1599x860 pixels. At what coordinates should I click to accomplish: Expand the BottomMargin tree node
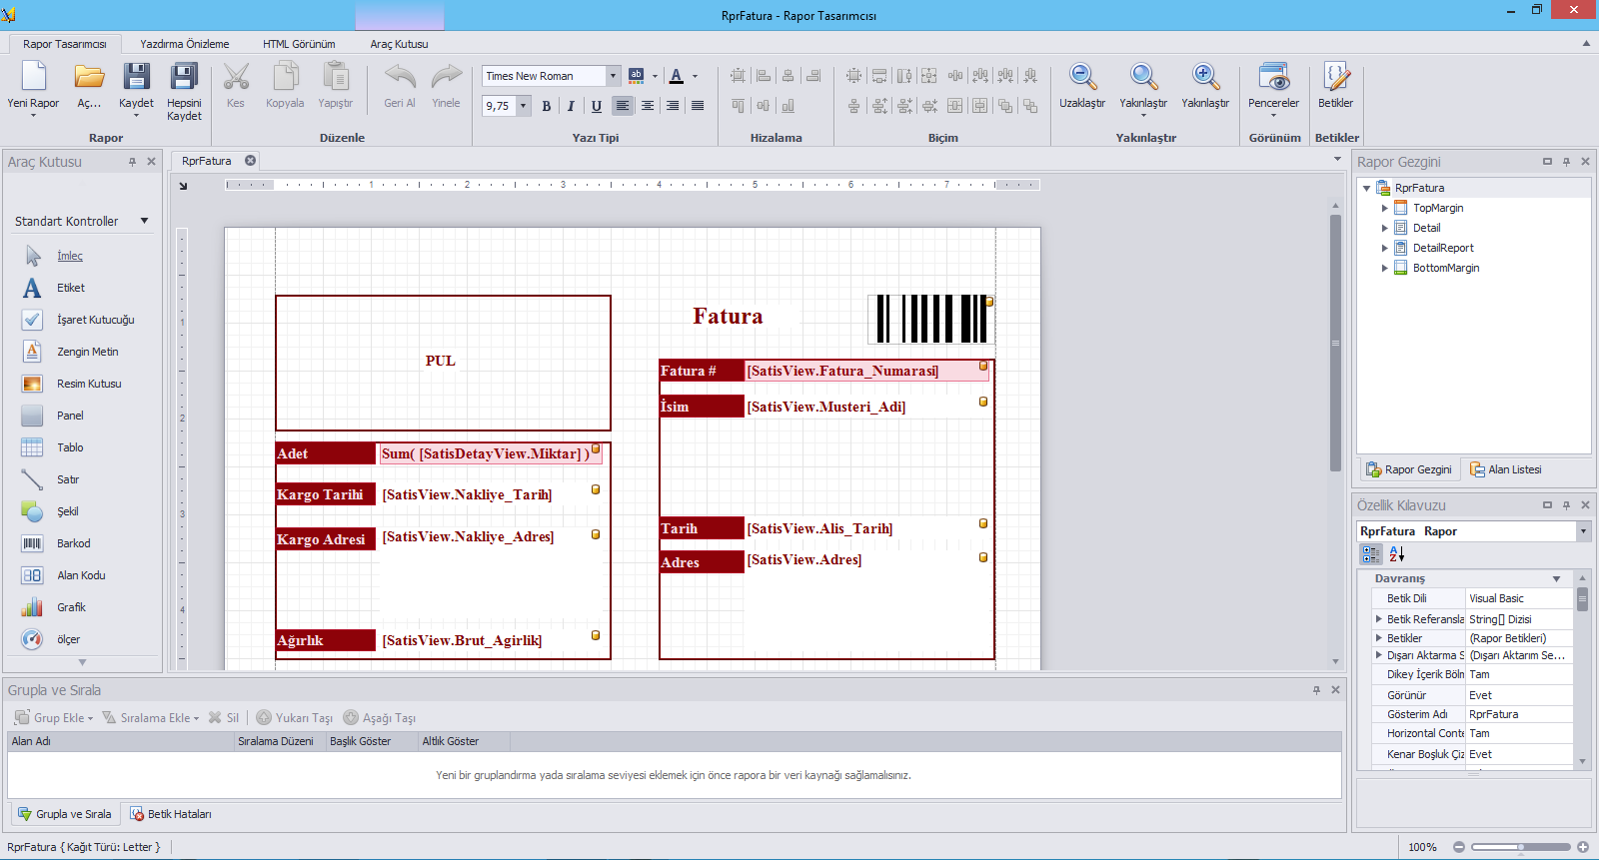(1385, 268)
